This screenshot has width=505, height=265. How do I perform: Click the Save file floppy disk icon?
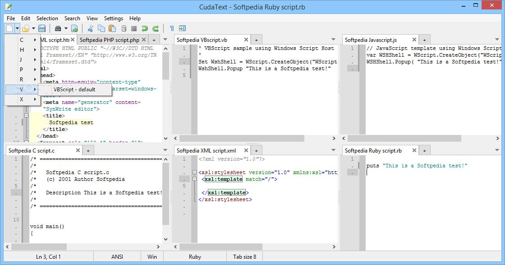coord(42,28)
